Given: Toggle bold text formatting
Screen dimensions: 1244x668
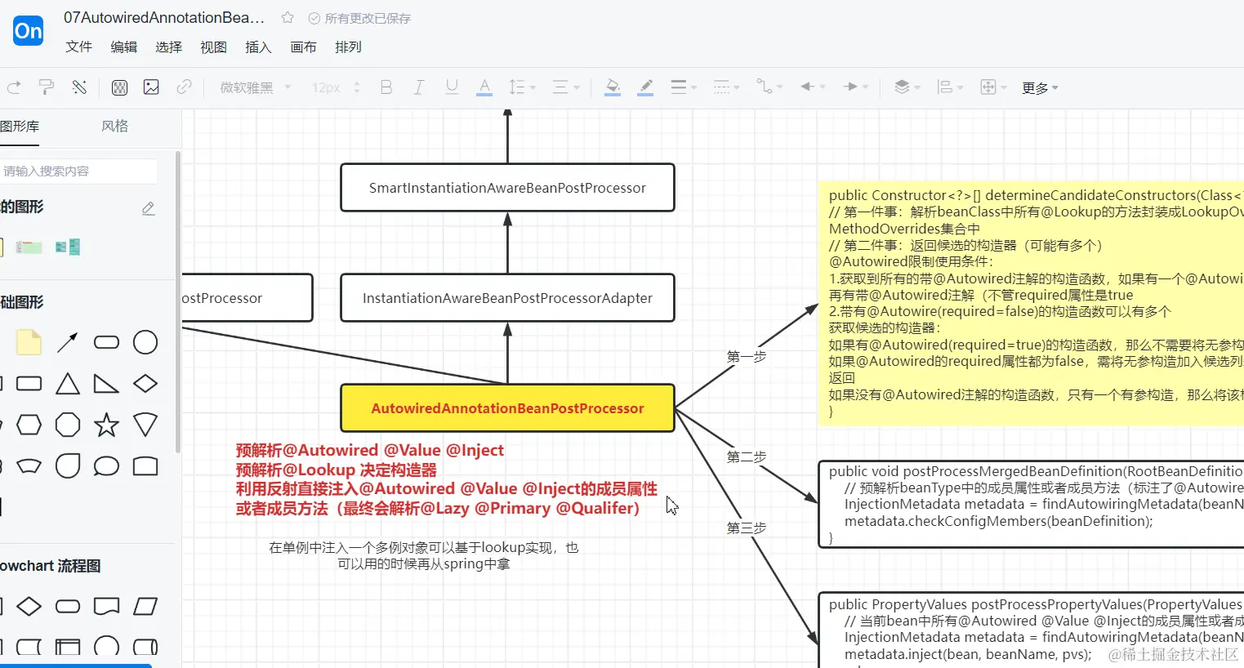Looking at the screenshot, I should coord(386,87).
